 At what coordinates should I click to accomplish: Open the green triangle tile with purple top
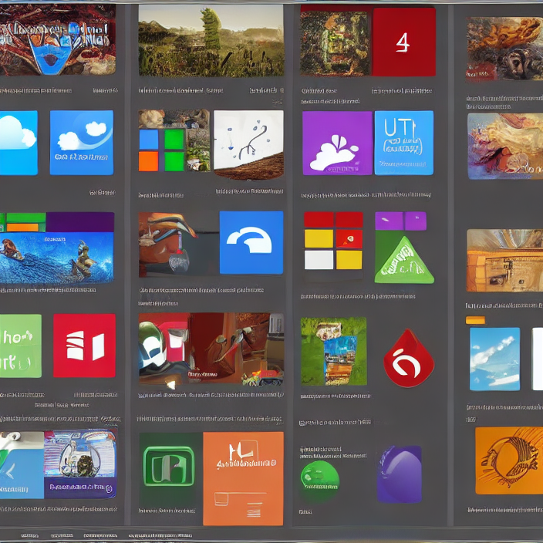tap(404, 248)
